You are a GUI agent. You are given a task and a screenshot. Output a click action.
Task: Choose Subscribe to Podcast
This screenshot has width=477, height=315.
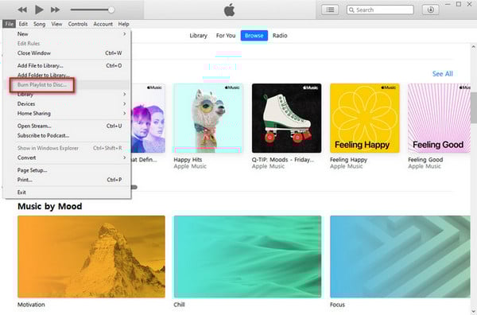click(68, 135)
